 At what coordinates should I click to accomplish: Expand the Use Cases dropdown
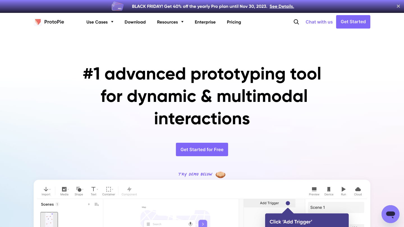coord(100,22)
